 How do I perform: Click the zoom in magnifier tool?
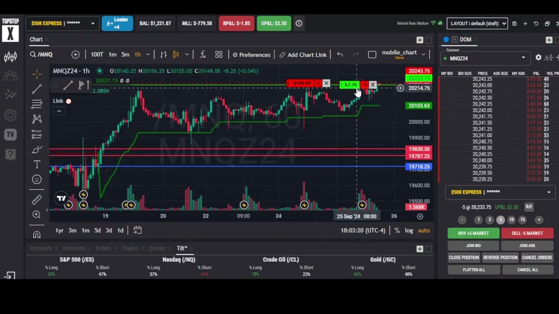tap(37, 215)
